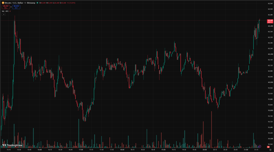Open the axis settings gear icon
This screenshot has width=274, height=152.
point(270,150)
